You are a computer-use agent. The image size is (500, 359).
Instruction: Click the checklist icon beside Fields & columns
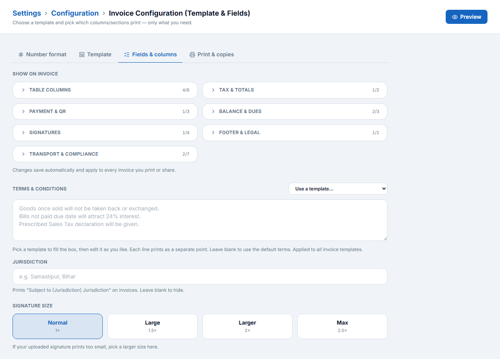click(x=127, y=54)
